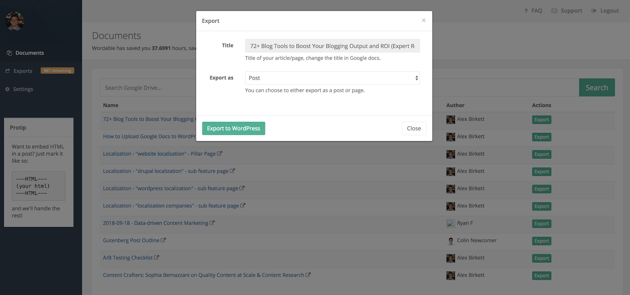630x295 pixels.
Task: Click the green Search button
Action: (597, 88)
